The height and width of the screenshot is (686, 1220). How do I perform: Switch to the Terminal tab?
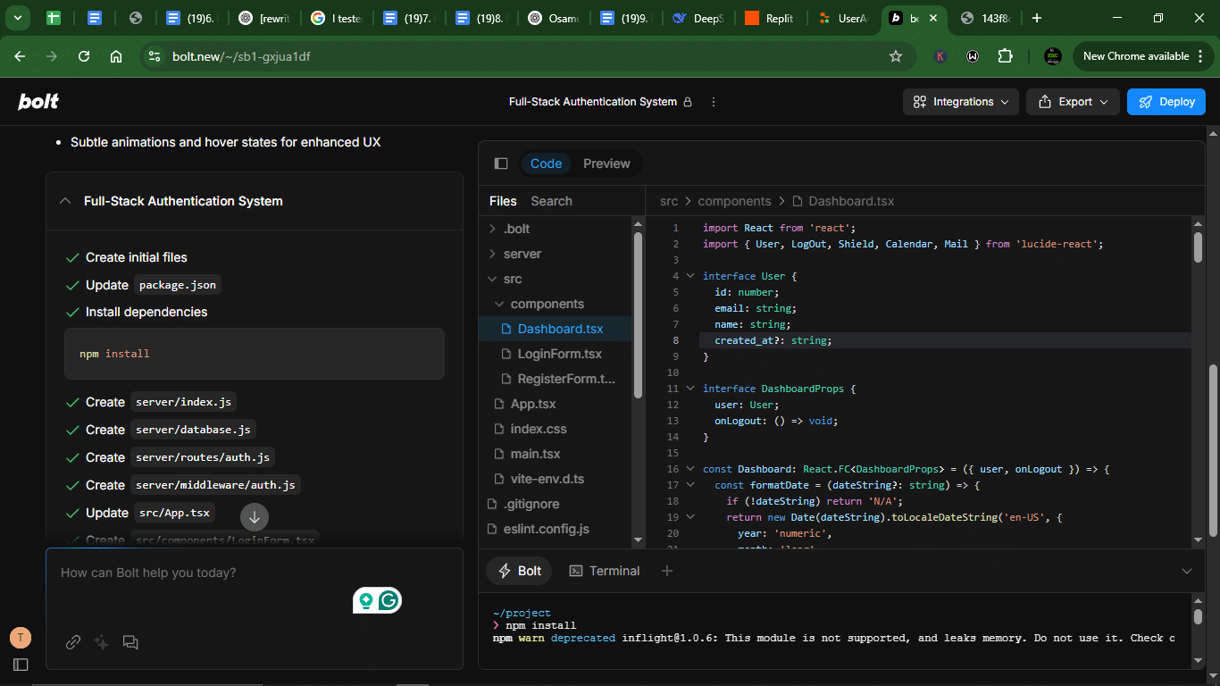[x=605, y=571]
